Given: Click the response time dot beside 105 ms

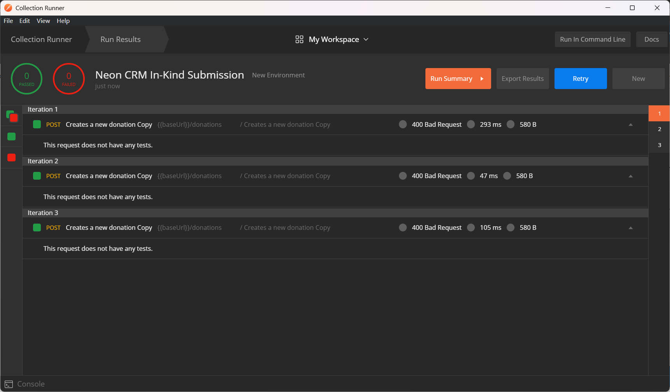Looking at the screenshot, I should pos(471,227).
